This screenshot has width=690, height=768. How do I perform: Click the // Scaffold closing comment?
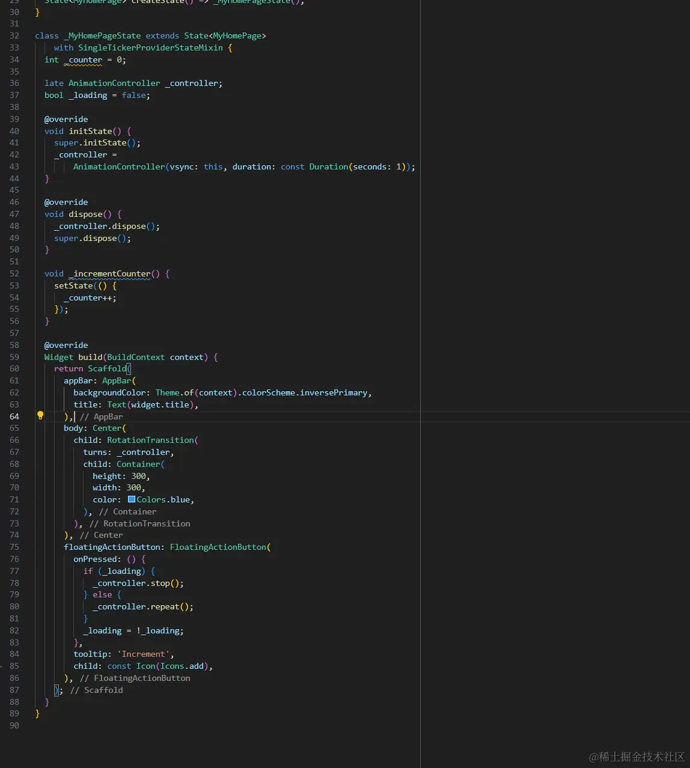97,690
